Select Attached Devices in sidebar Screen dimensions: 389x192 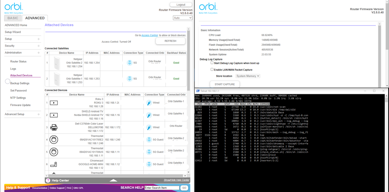[x=21, y=75]
